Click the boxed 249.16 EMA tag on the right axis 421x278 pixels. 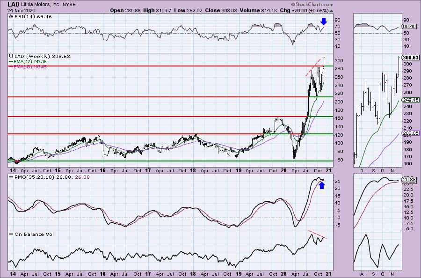410,100
